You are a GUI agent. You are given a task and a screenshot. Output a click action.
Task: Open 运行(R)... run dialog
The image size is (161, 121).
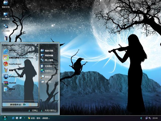click(47, 82)
